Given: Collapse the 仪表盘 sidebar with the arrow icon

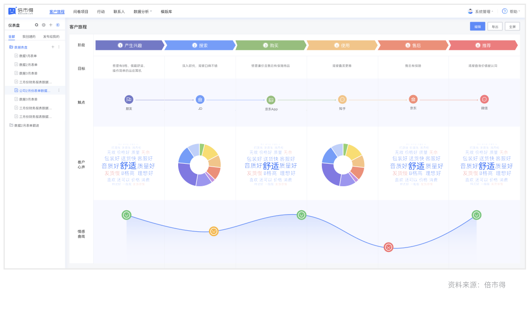Looking at the screenshot, I should click(x=58, y=25).
